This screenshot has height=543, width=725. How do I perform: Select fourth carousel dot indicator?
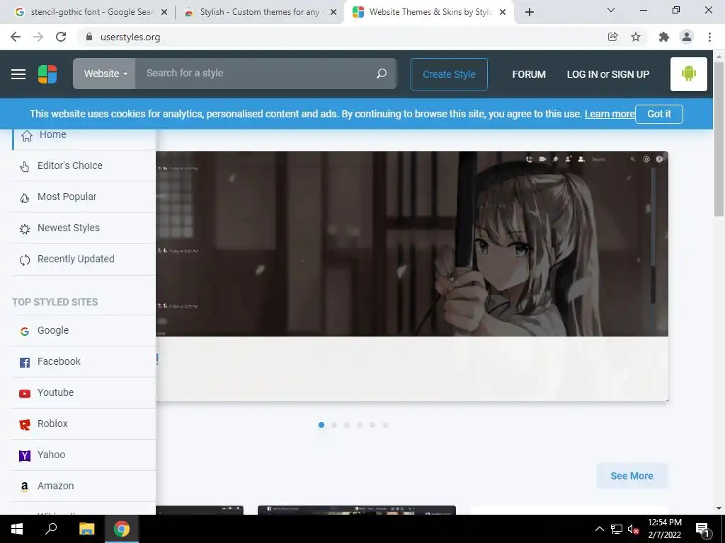click(360, 425)
